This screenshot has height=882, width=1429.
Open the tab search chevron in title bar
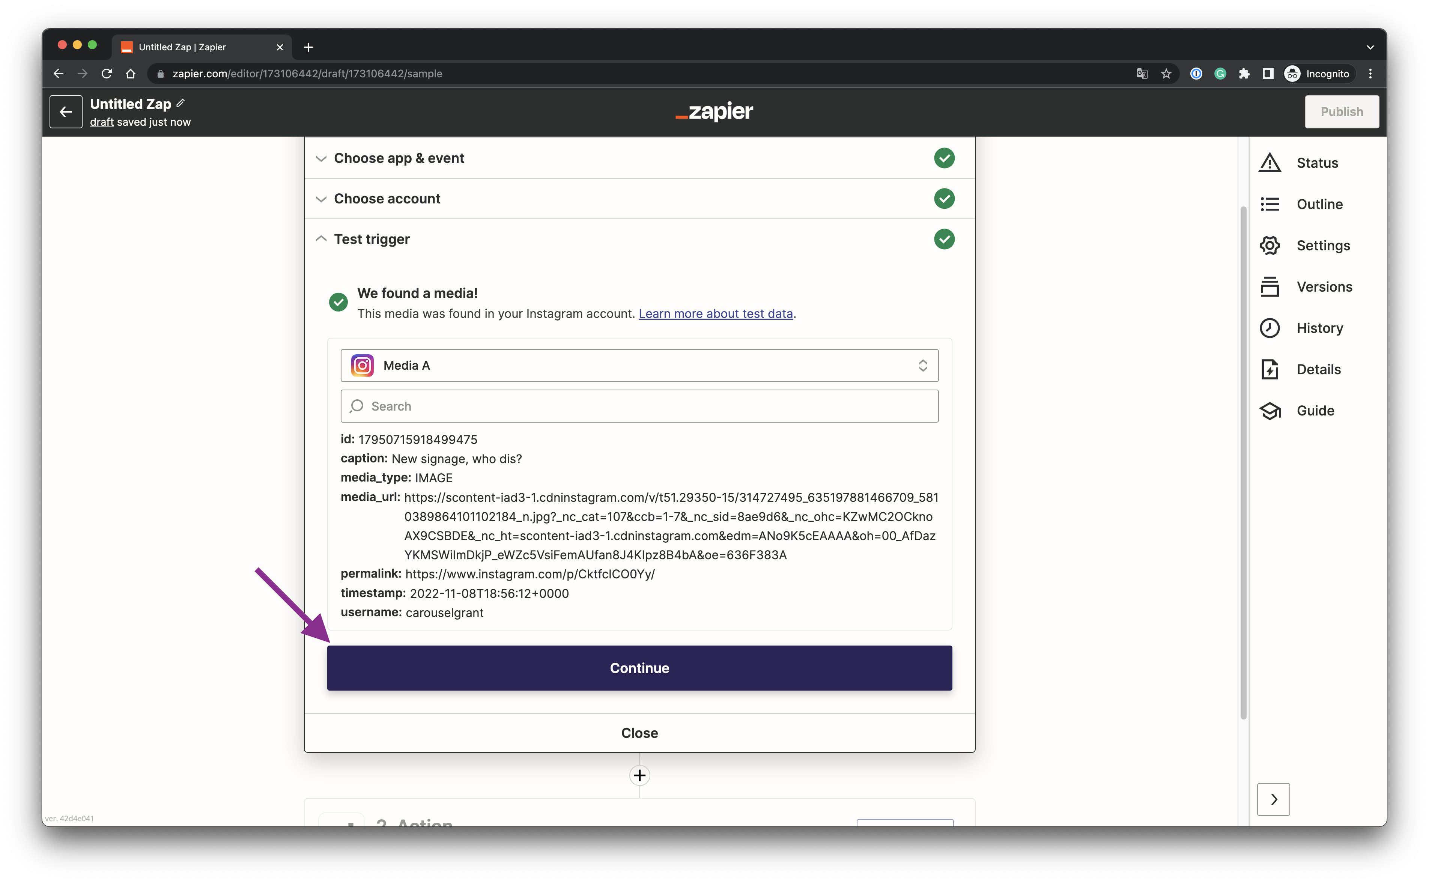(x=1370, y=47)
